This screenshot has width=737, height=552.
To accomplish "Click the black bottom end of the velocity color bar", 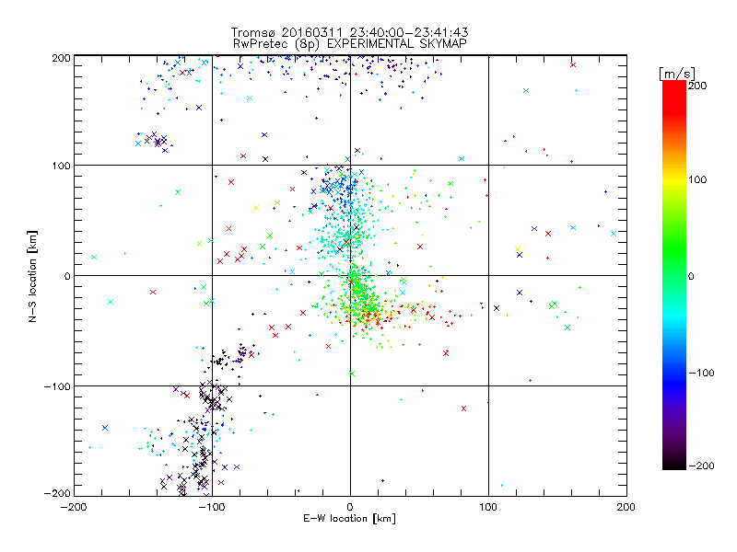I will 674,465.
